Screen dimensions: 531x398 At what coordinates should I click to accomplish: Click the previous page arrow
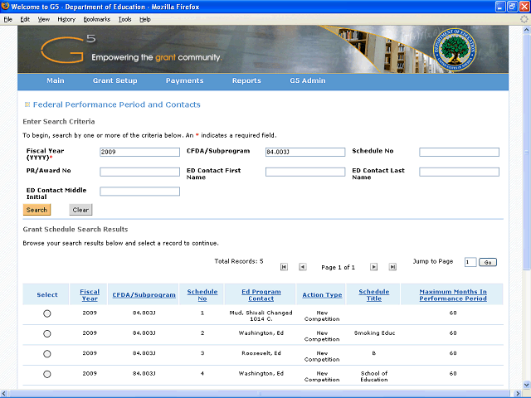(x=303, y=267)
